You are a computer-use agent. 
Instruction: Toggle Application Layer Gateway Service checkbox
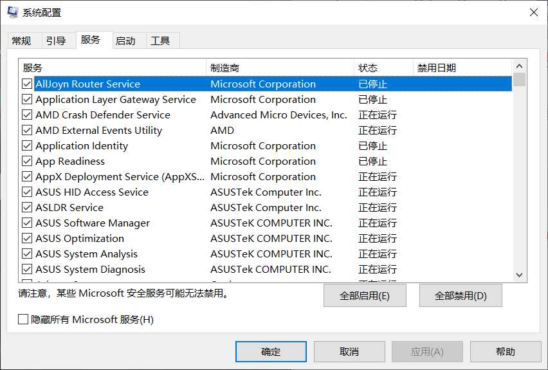pos(27,99)
